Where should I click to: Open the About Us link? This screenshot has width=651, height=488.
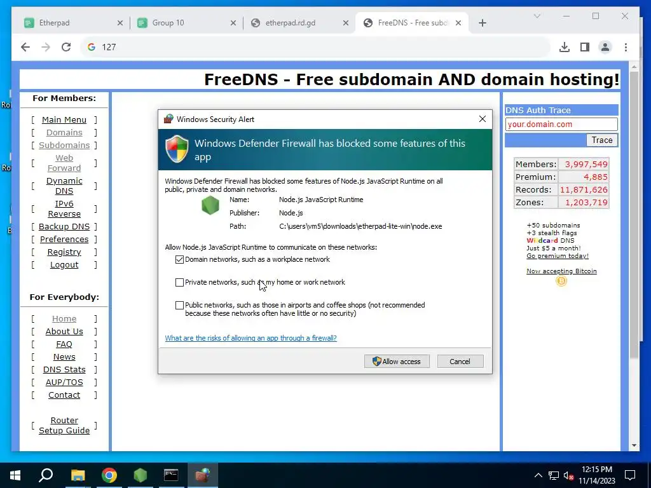(x=64, y=332)
